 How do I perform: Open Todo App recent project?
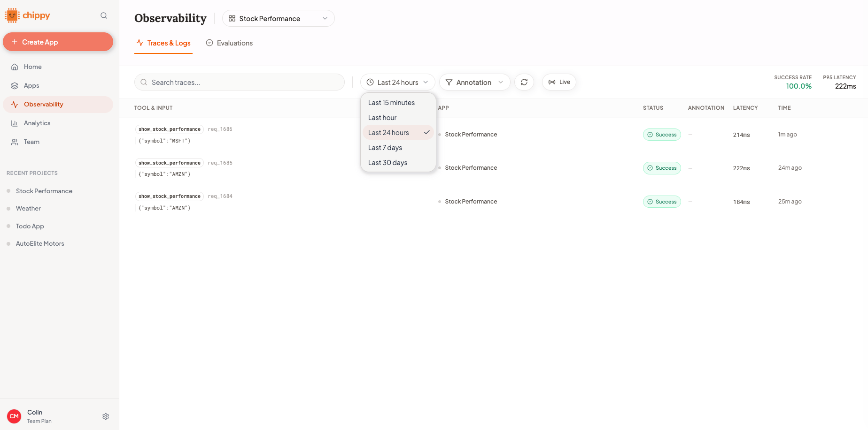30,226
